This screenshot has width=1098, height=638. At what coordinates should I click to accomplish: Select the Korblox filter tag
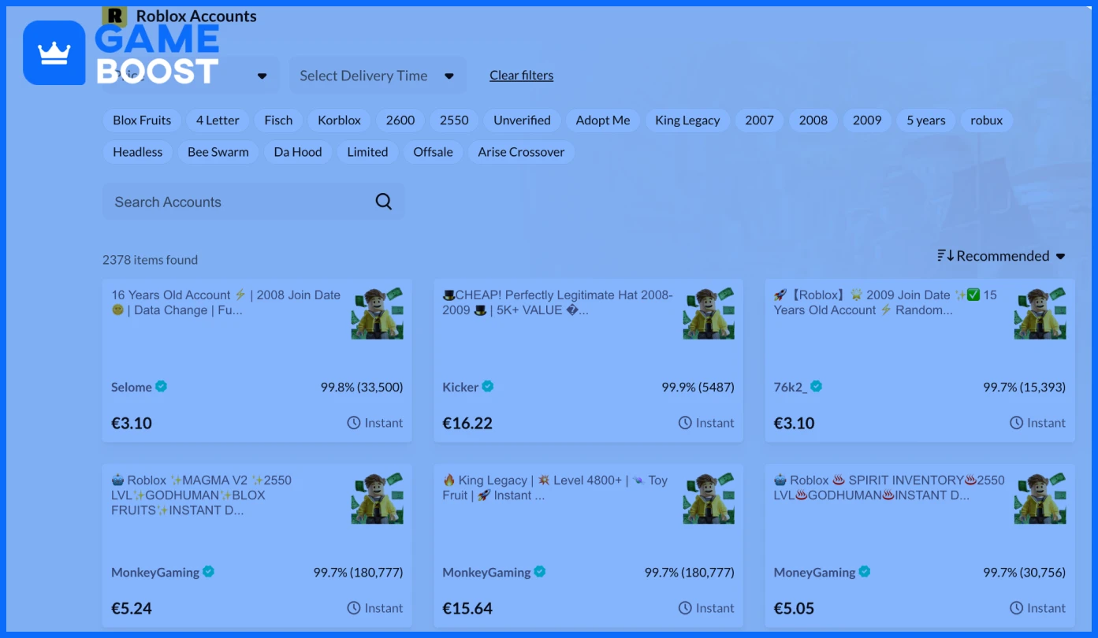(339, 121)
